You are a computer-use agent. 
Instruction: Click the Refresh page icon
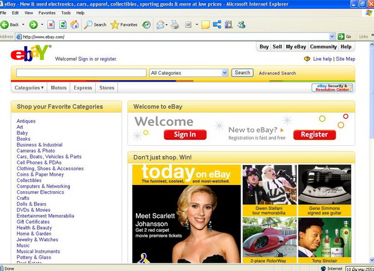click(63, 24)
